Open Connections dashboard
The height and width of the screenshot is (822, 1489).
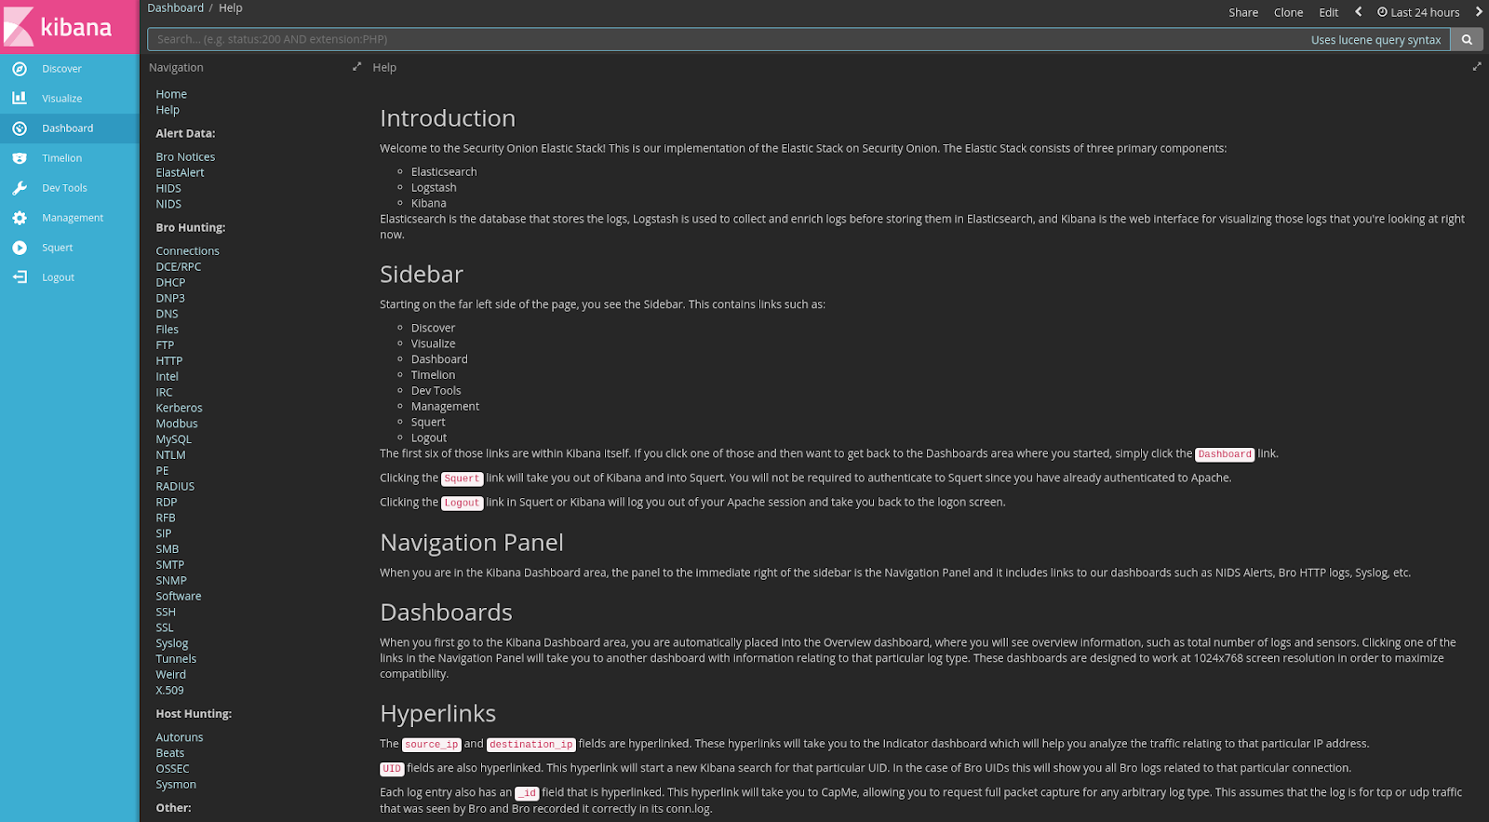[187, 251]
